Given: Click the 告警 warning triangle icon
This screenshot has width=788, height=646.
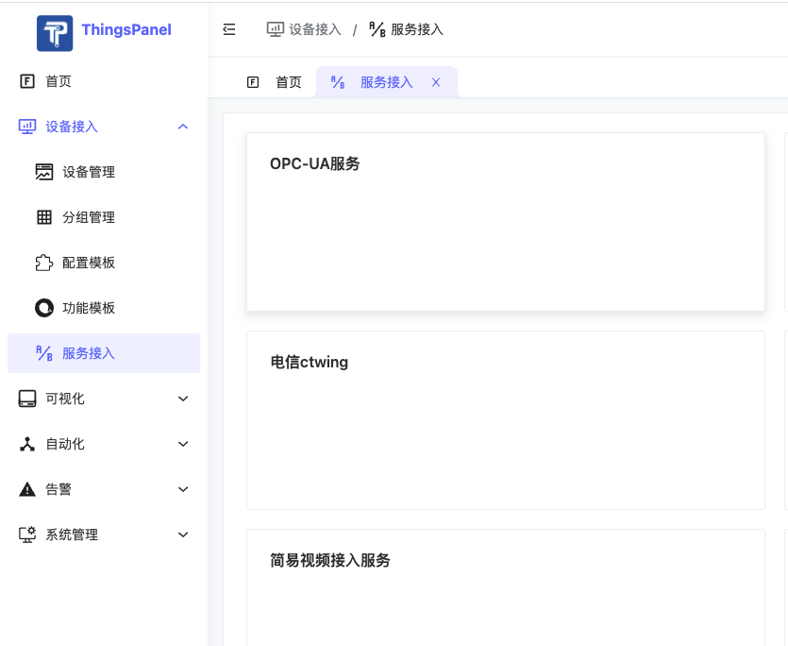Looking at the screenshot, I should 27,489.
